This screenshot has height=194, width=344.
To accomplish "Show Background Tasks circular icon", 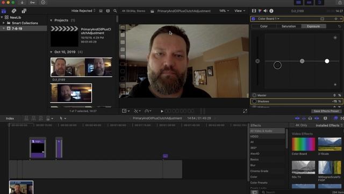I will (x=43, y=2).
